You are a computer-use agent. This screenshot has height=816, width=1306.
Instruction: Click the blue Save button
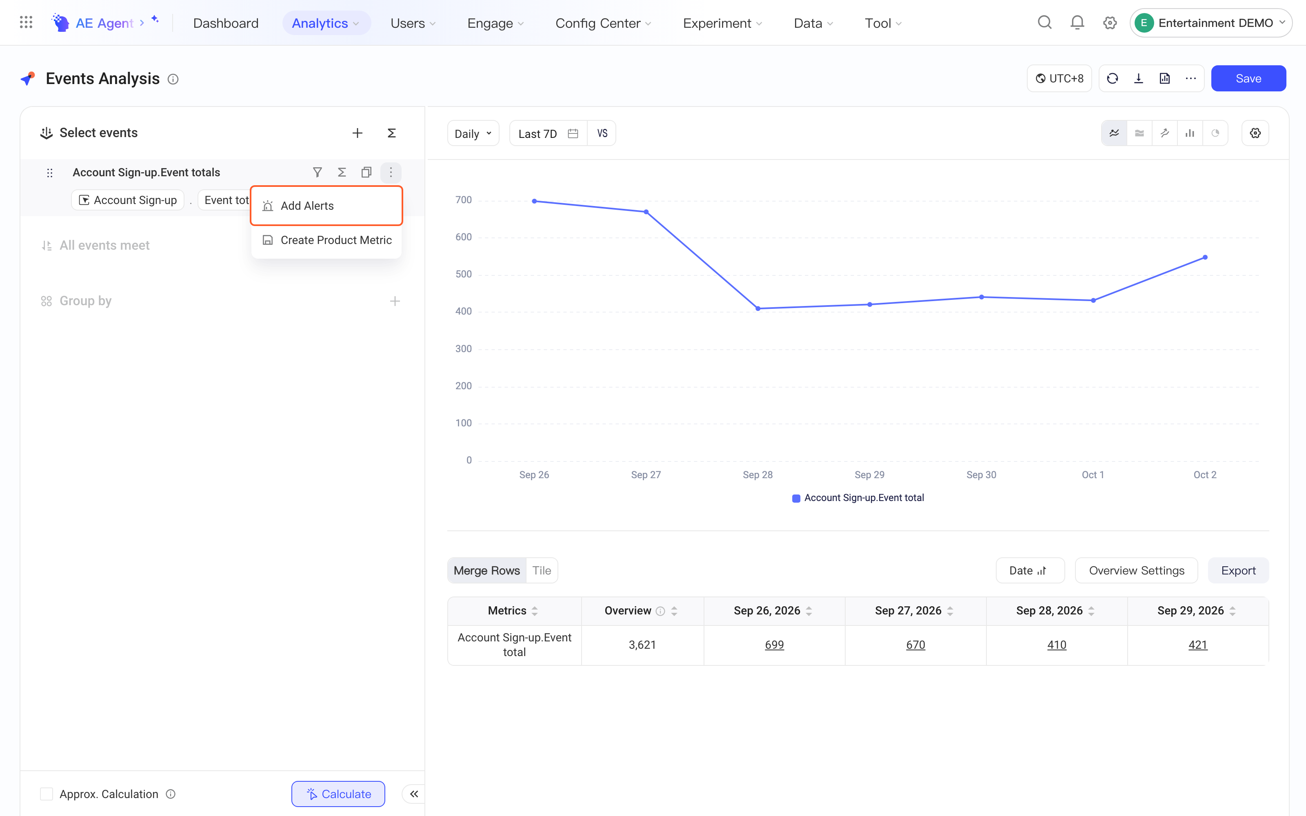tap(1248, 79)
